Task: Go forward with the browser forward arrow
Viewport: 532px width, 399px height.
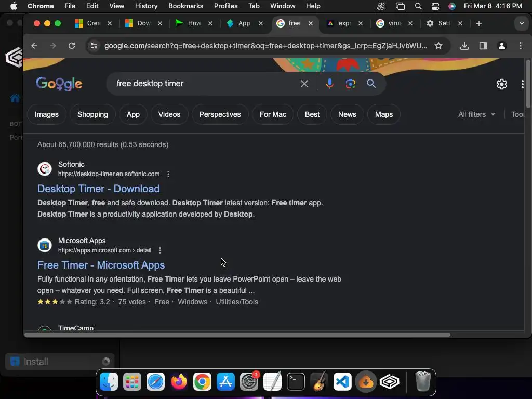Action: (x=52, y=46)
